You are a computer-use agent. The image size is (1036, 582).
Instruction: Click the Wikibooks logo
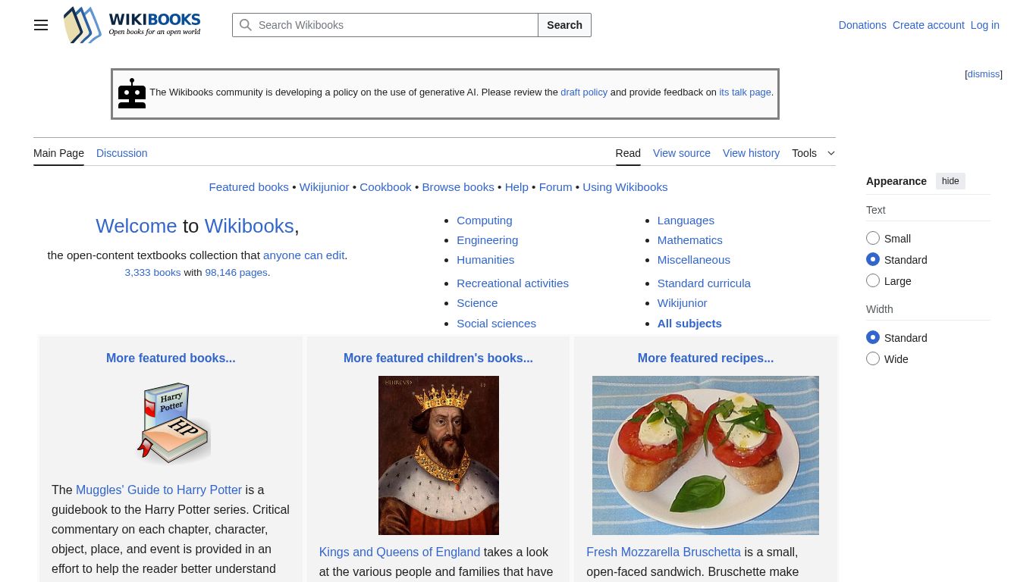pos(133,25)
